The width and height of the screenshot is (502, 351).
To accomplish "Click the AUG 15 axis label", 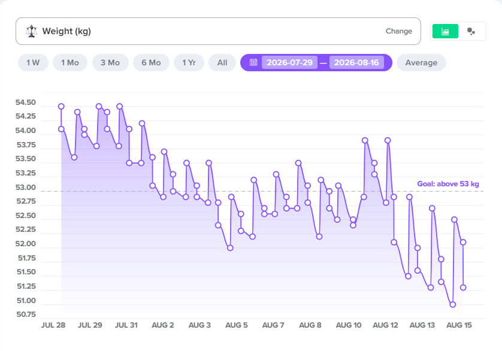I will (459, 325).
